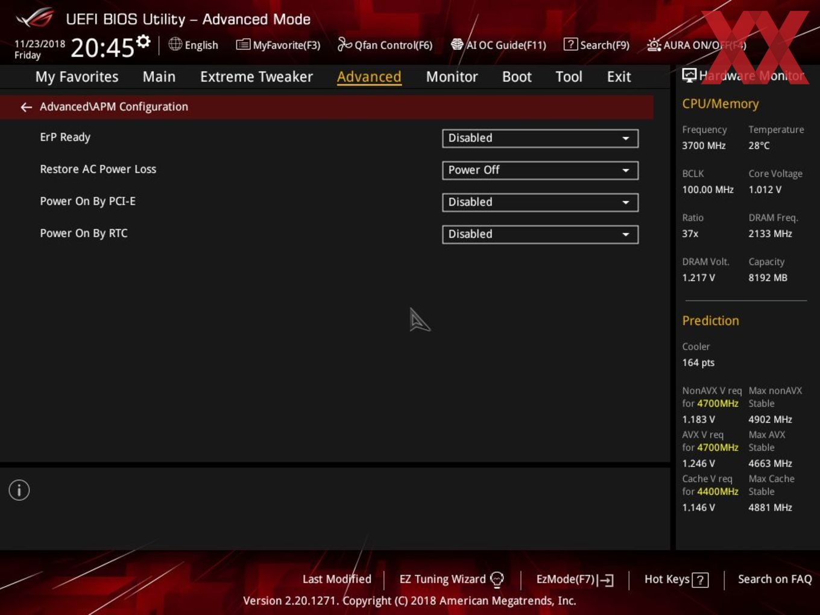Open the Boot tab
Screen dimensions: 820x615
[517, 77]
